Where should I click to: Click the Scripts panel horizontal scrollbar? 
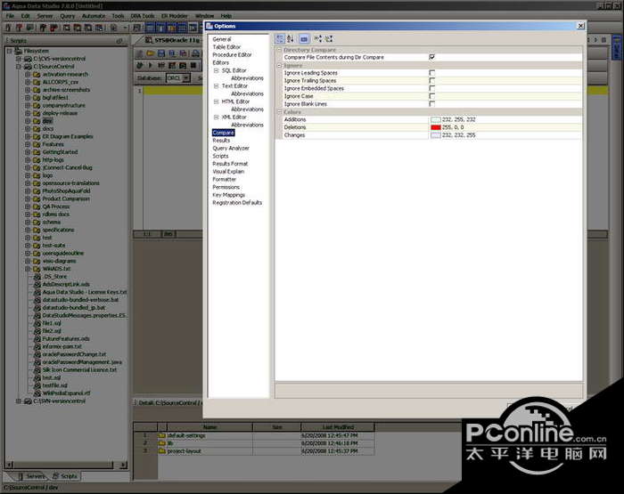click(x=66, y=465)
